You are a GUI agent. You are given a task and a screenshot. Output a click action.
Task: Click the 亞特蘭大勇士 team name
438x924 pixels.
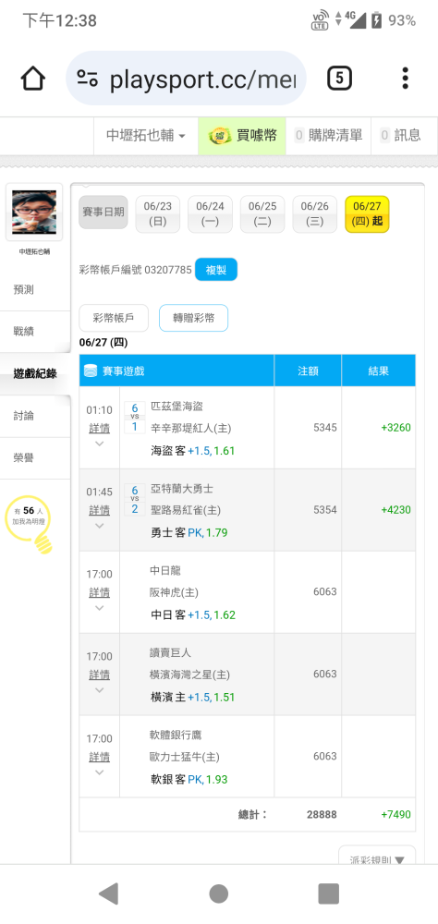[182, 489]
